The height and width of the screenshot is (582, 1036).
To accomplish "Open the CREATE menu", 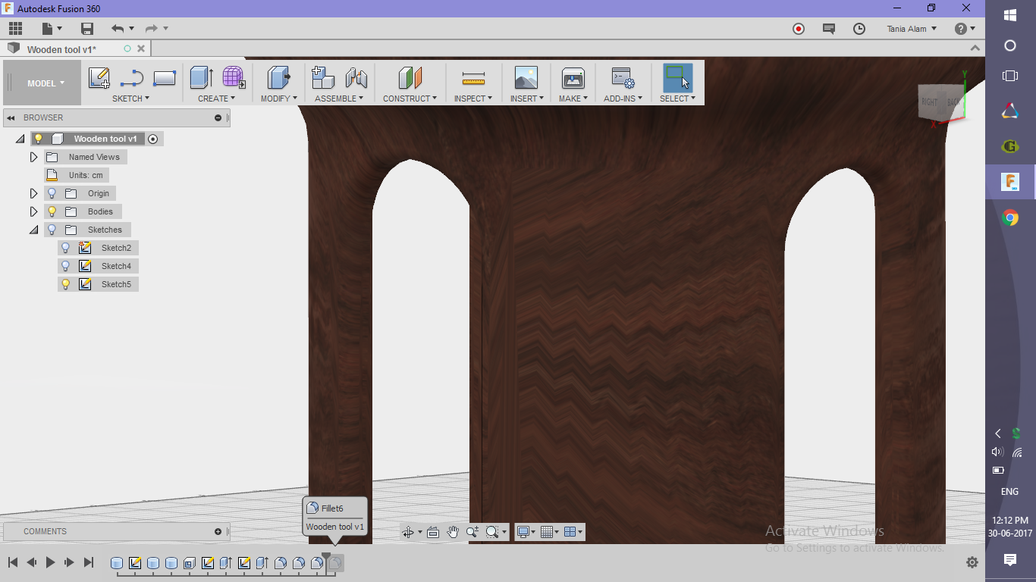I will (216, 99).
